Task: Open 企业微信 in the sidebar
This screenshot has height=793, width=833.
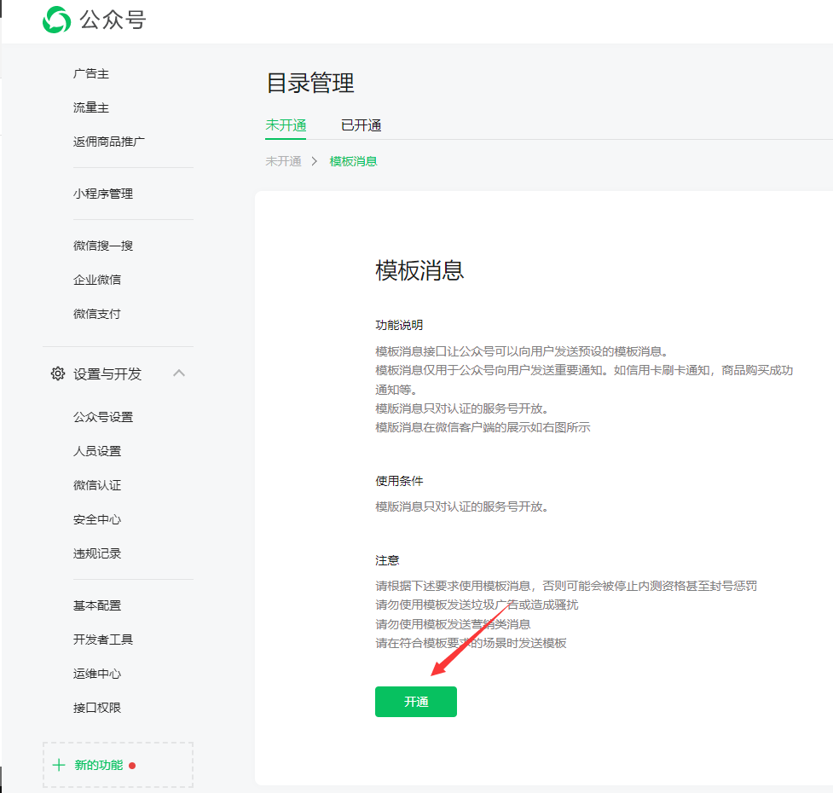Action: (x=96, y=280)
